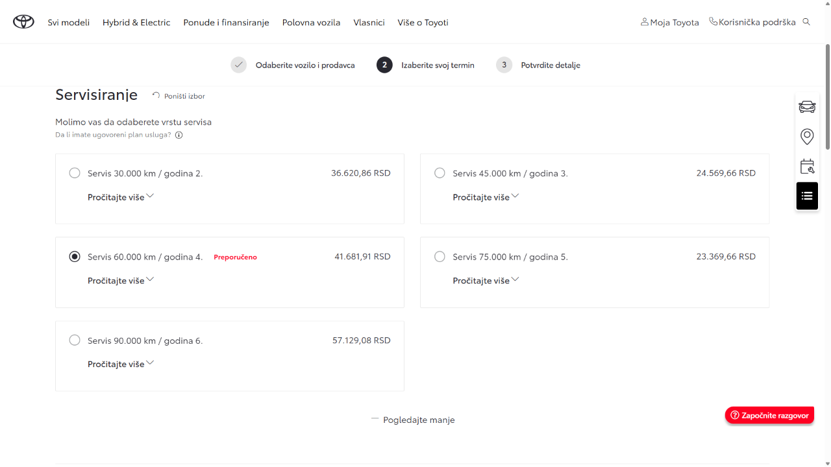Click the Moja Toyota account link

[x=669, y=22]
